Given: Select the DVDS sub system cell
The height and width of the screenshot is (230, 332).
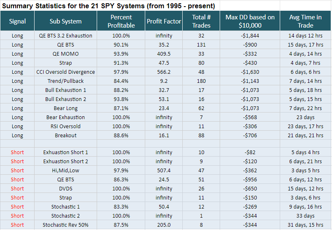Looking at the screenshot, I should pyautogui.click(x=65, y=188).
